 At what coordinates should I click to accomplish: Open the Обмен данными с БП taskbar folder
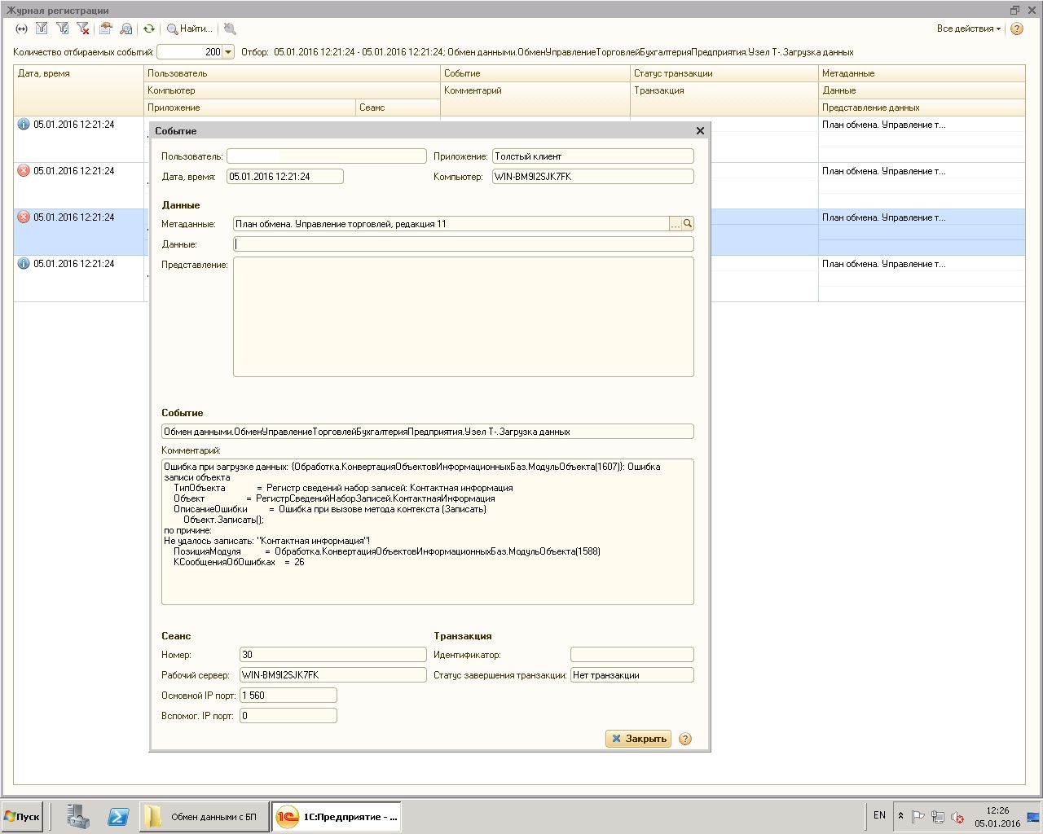204,817
